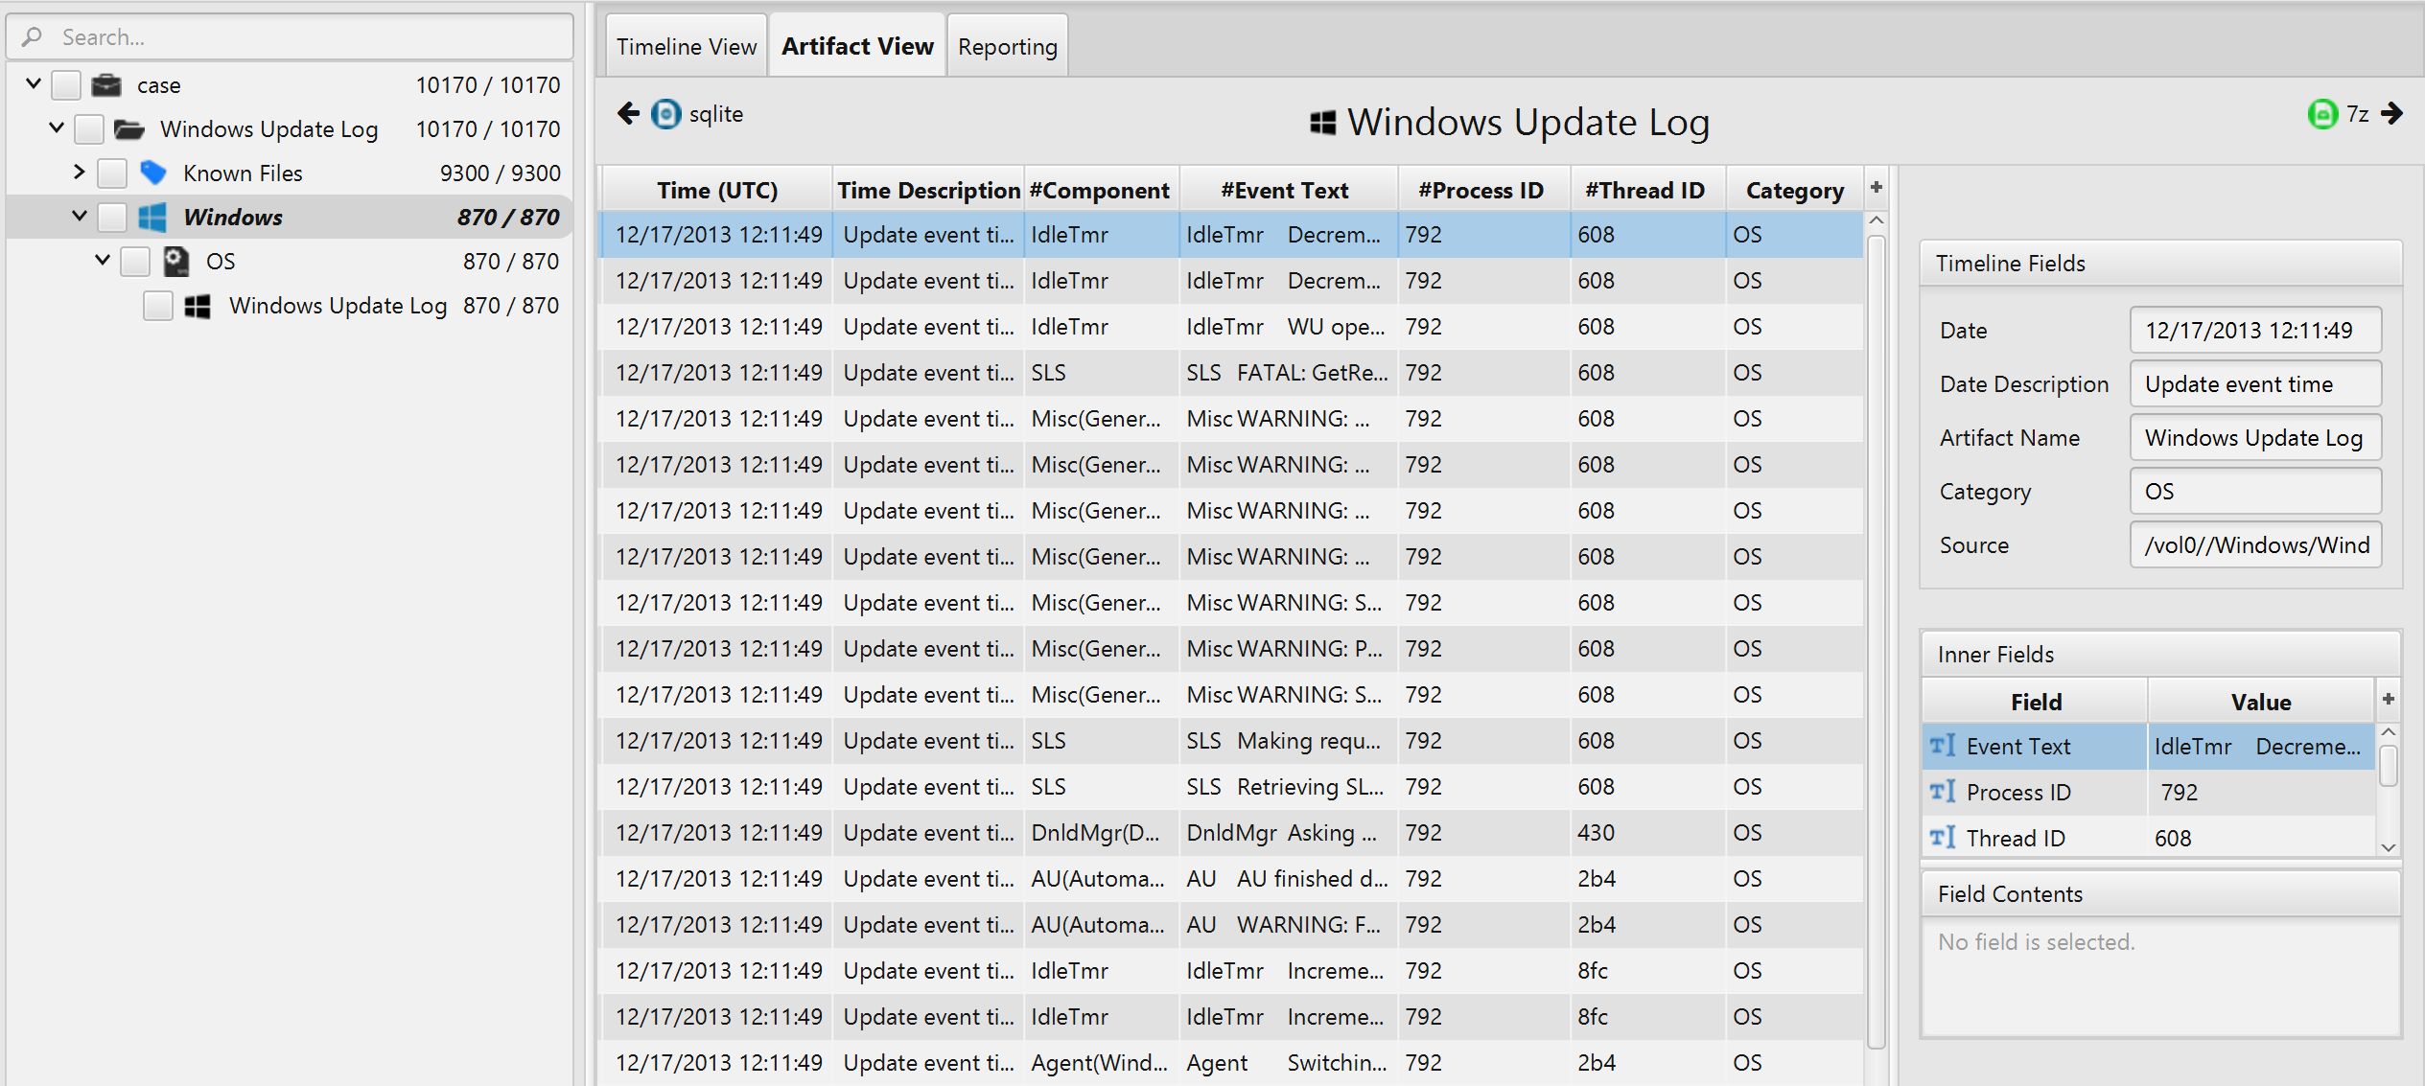Check the Known Files checkbox
The height and width of the screenshot is (1086, 2425).
pyautogui.click(x=112, y=173)
